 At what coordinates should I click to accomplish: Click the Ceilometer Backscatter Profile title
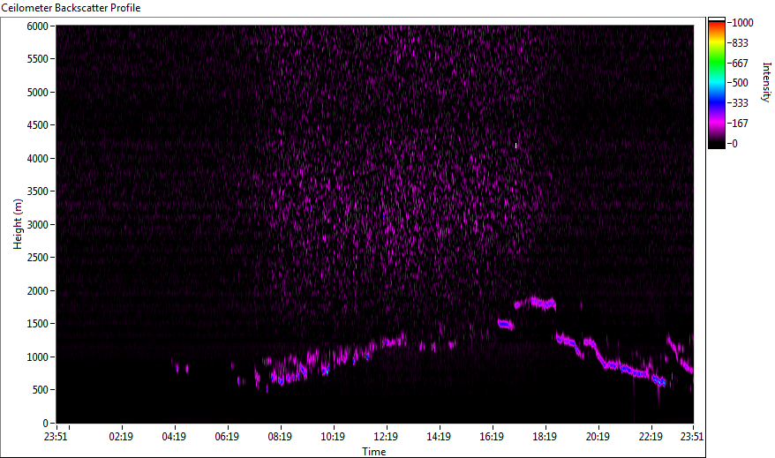tap(71, 8)
